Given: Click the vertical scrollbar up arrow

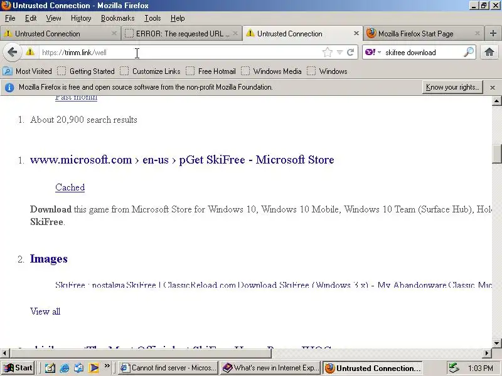Looking at the screenshot, I should click(x=496, y=101).
